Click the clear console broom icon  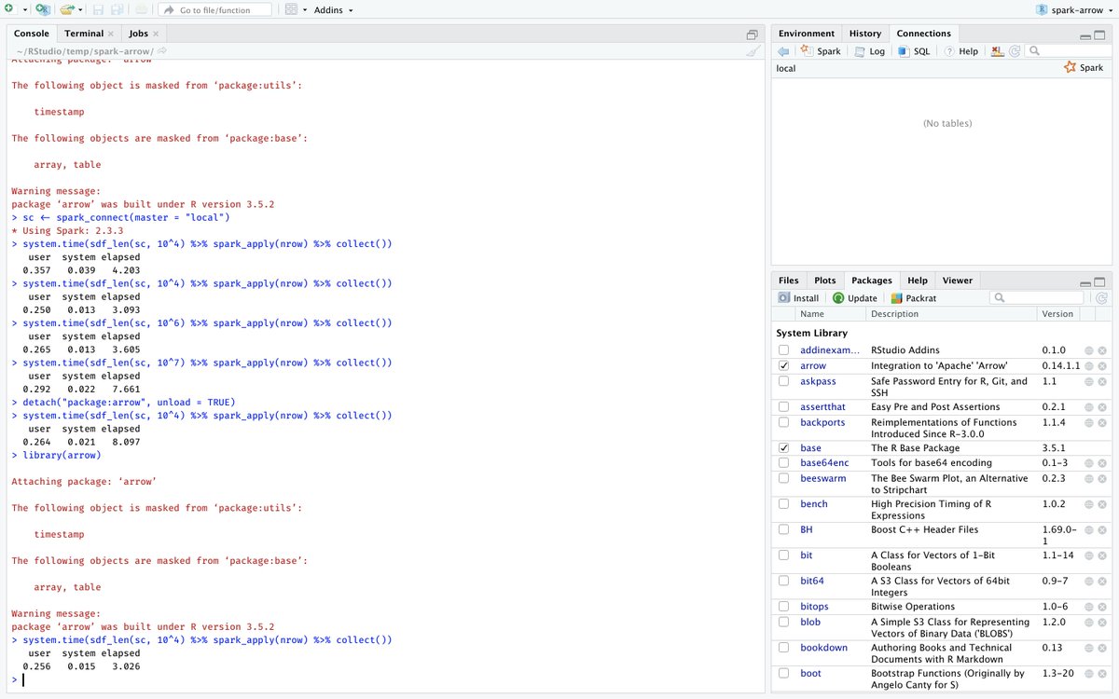753,50
